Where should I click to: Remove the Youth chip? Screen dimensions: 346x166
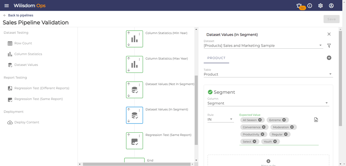click(x=275, y=141)
